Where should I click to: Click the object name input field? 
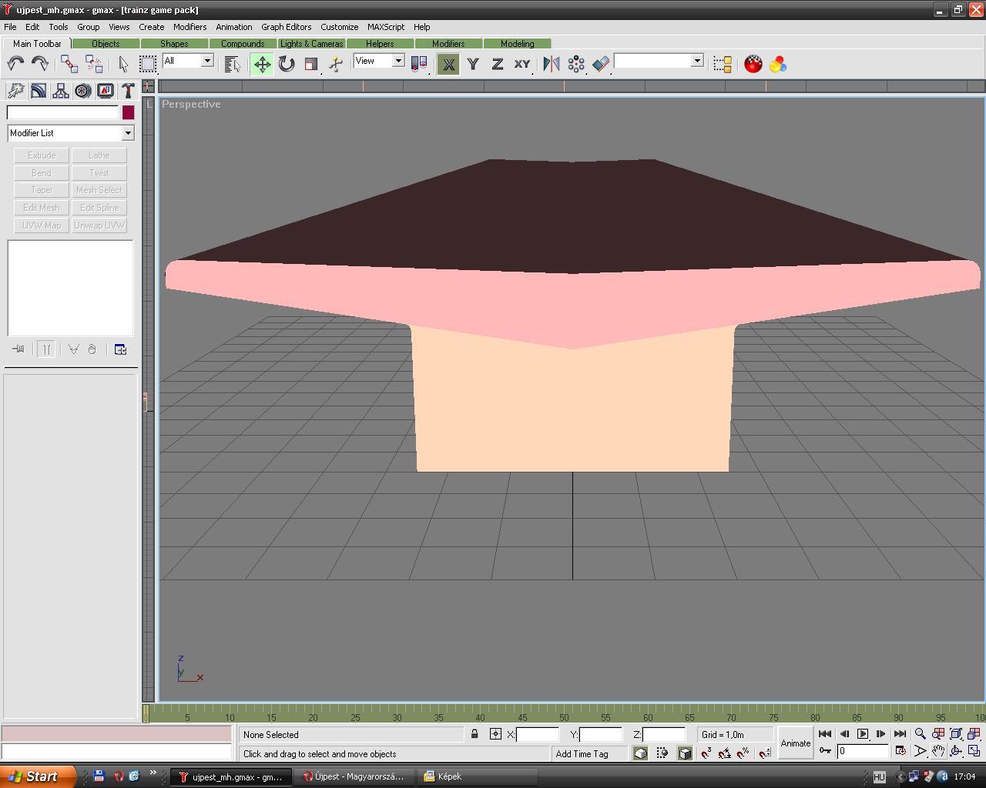[62, 112]
